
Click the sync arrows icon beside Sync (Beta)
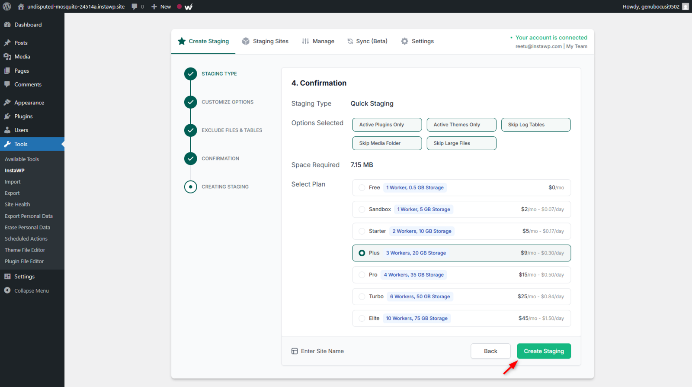[350, 41]
